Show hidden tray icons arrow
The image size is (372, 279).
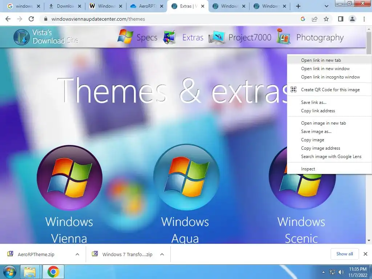(x=323, y=272)
